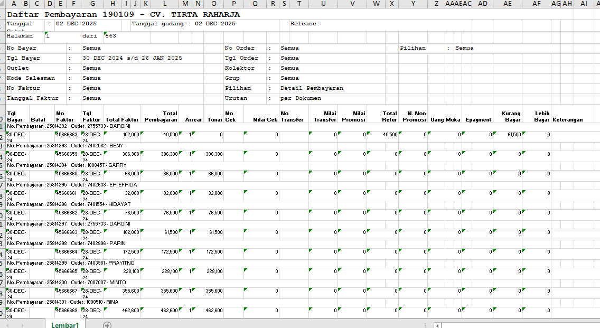The image size is (600, 328).
Task: Click the horizontal scrollbar left arrow
Action: 438,325
